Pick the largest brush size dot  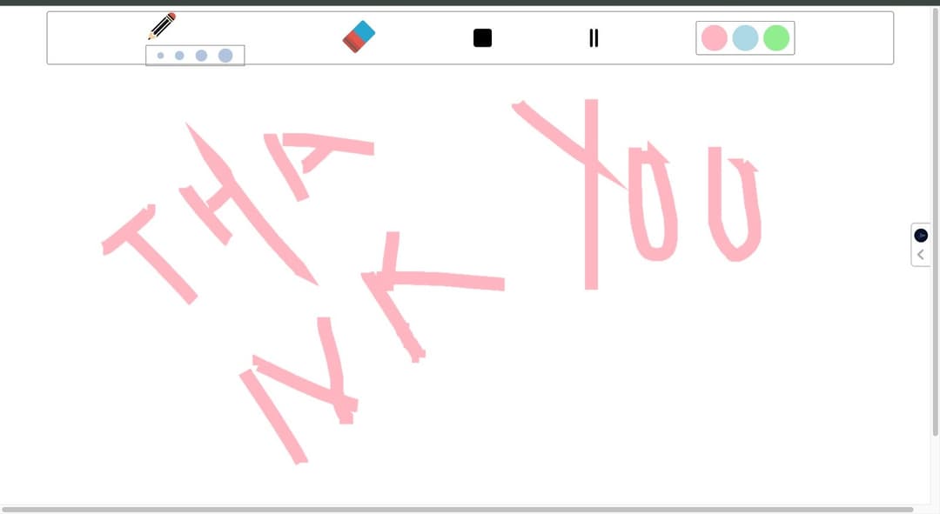(x=225, y=56)
